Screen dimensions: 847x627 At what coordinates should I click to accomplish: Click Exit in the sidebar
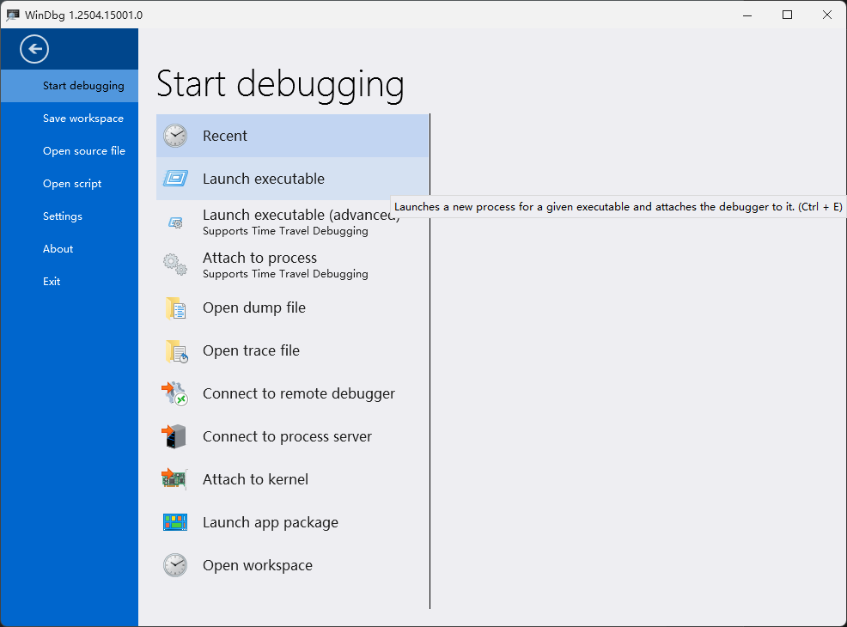(69, 282)
